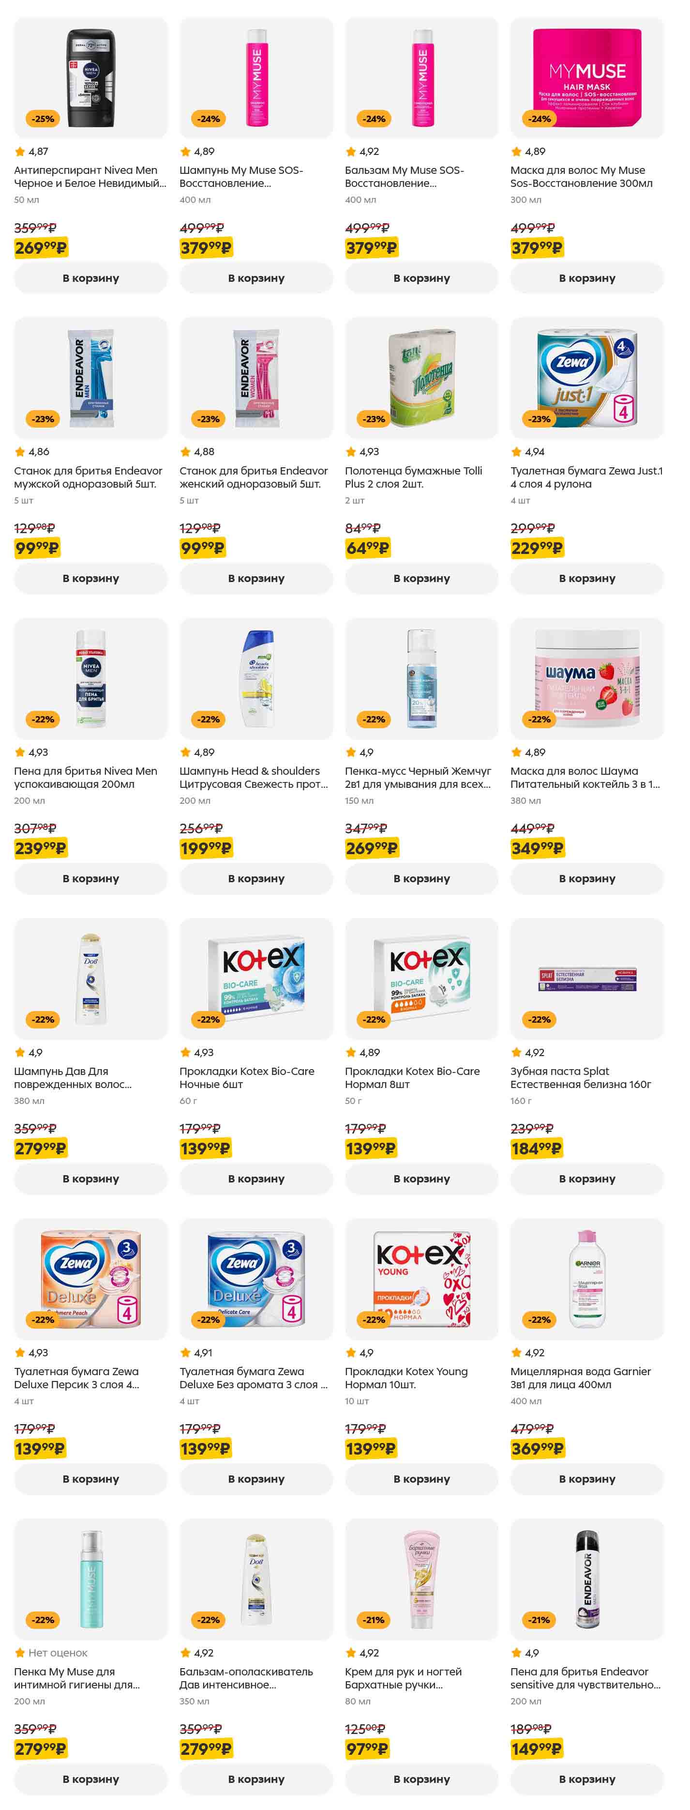690x1810 pixels.
Task: Click the 269.99₽ price of Nivea antiperspirant
Action: pyautogui.click(x=41, y=248)
